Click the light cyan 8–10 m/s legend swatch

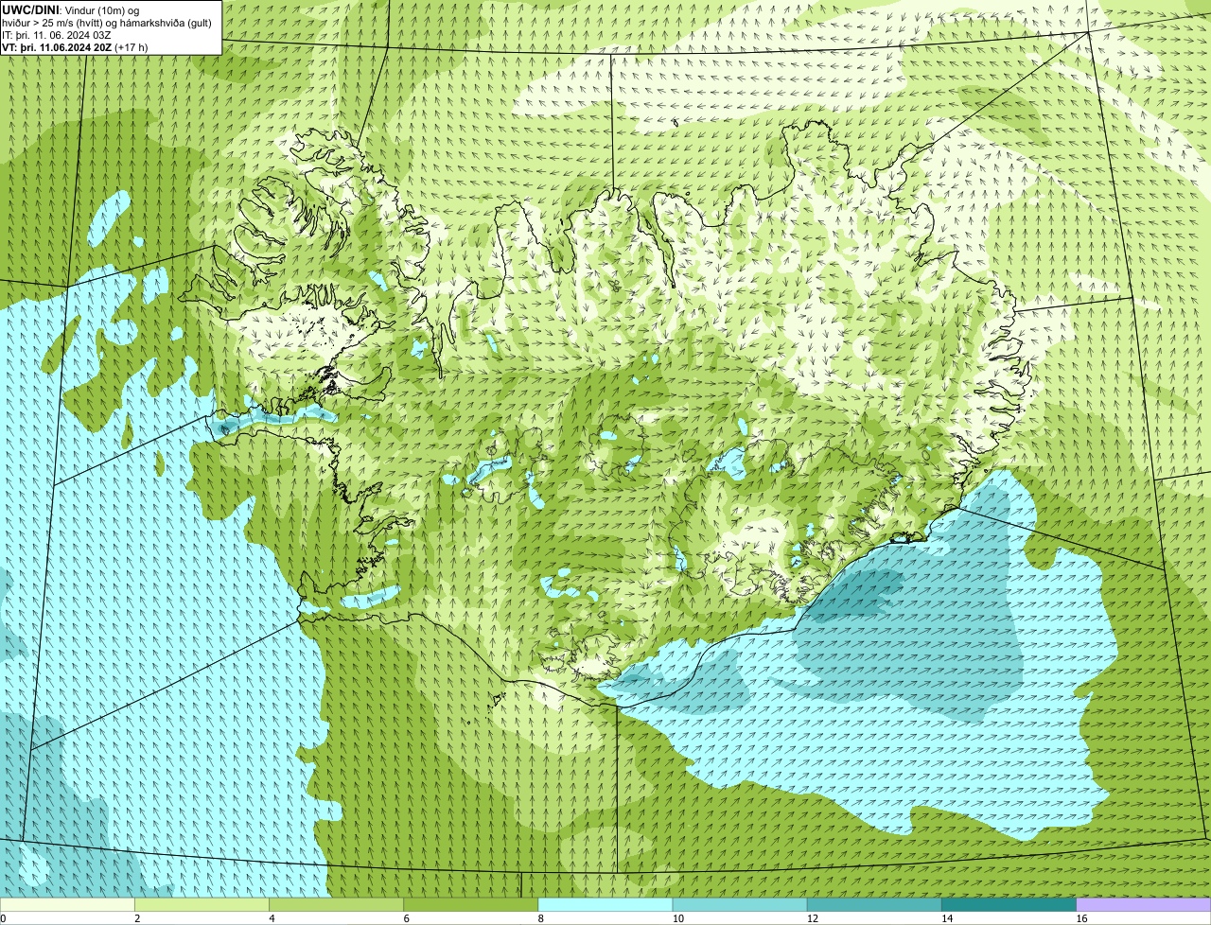605,904
